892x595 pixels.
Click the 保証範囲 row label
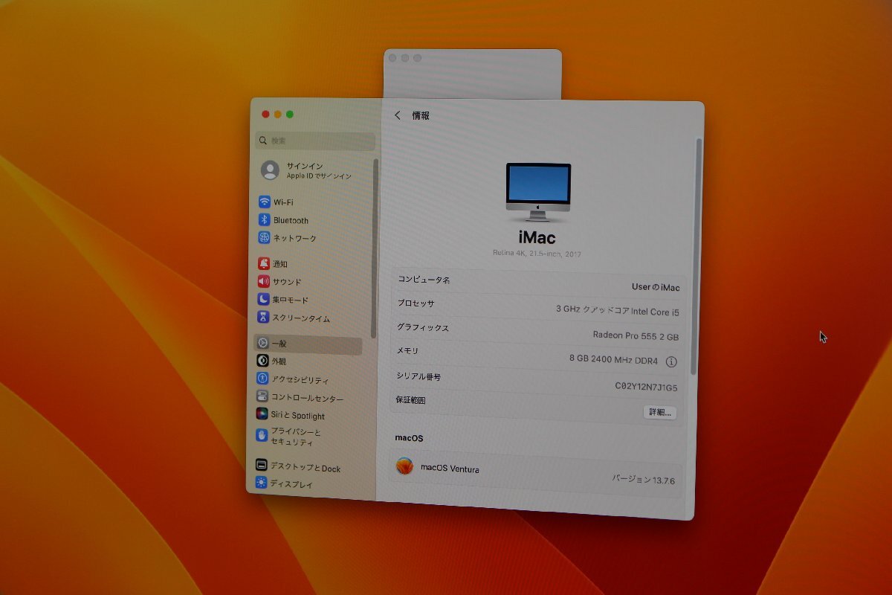410,400
